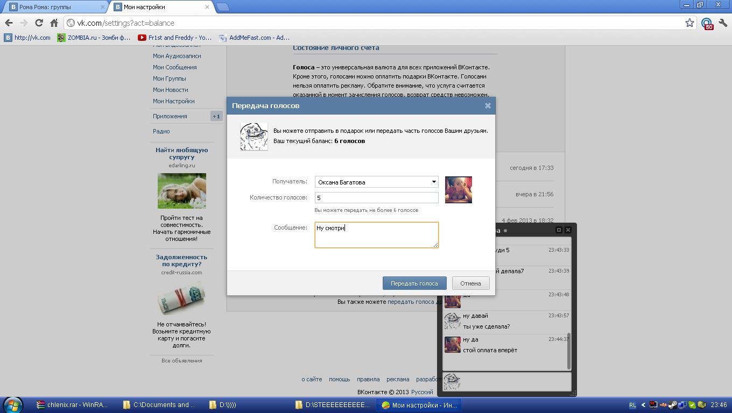
Task: Open the http://vk.com bookmark
Action: click(27, 38)
